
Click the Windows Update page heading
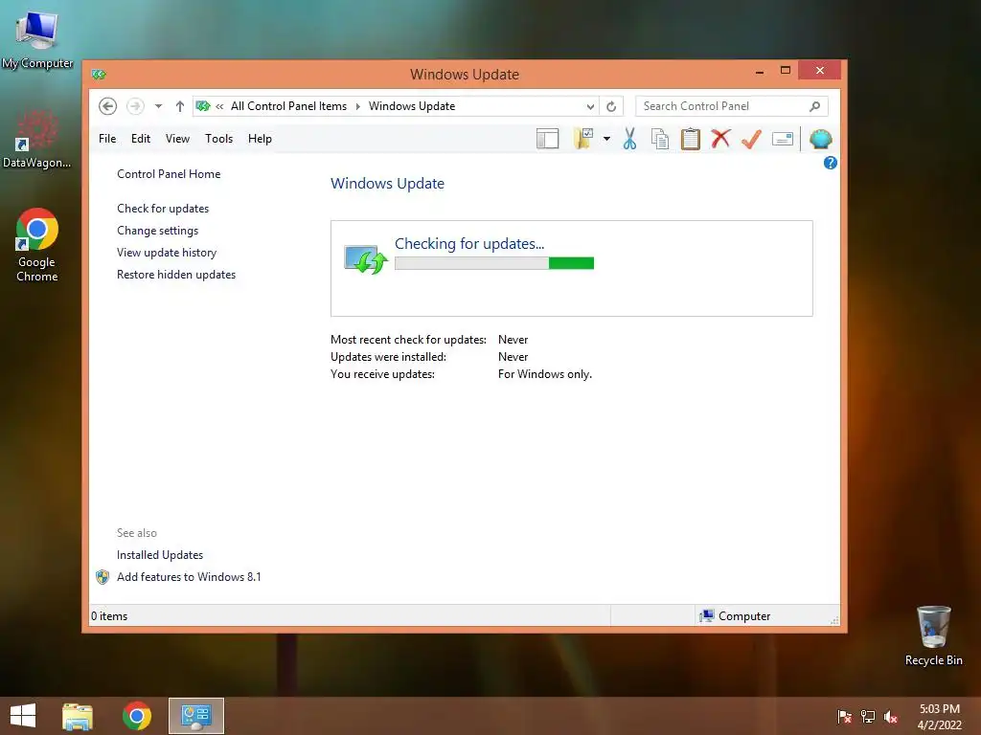pos(387,184)
